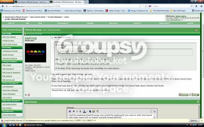Click the editor size up/down arrows control

click(151, 111)
